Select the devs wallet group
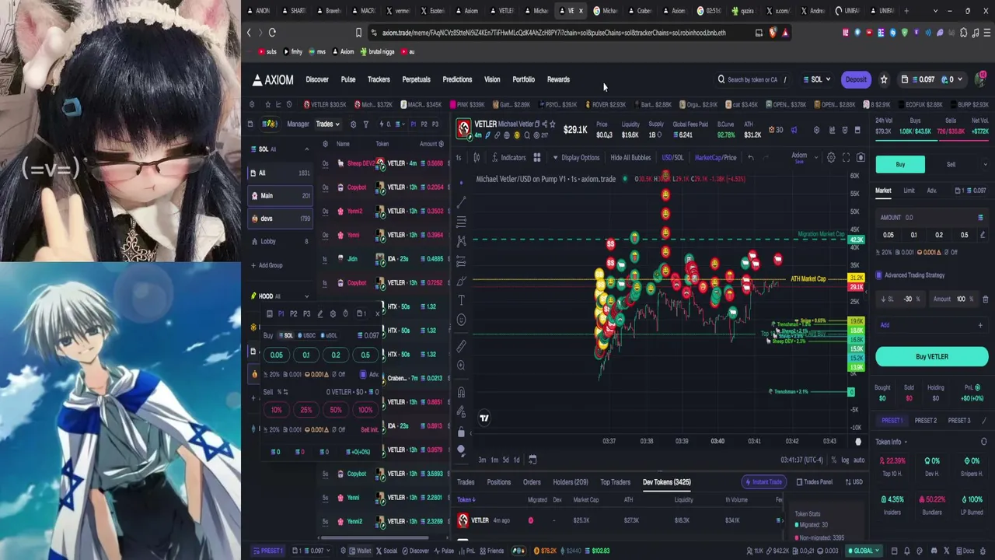Screen dimensions: 995x560 point(280,219)
